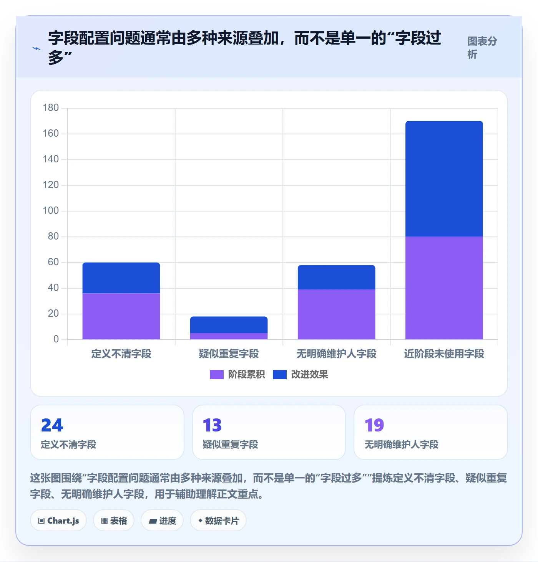Screen dimensions: 538x562
Task: Click the grid icon in 表格 tag
Action: (104, 521)
